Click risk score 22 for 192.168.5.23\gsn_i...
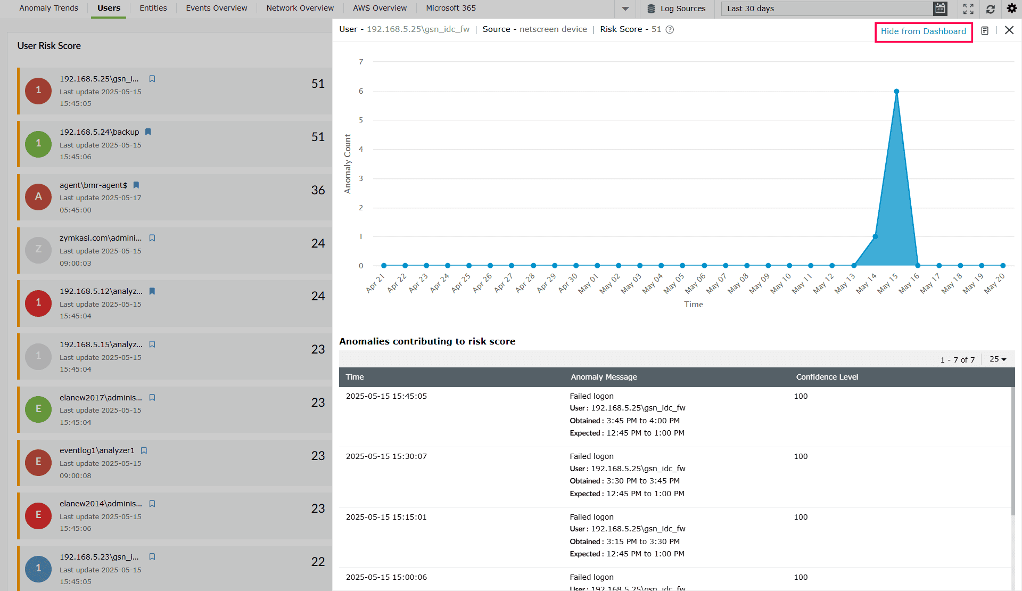Screen dimensions: 1022x591 (318, 562)
